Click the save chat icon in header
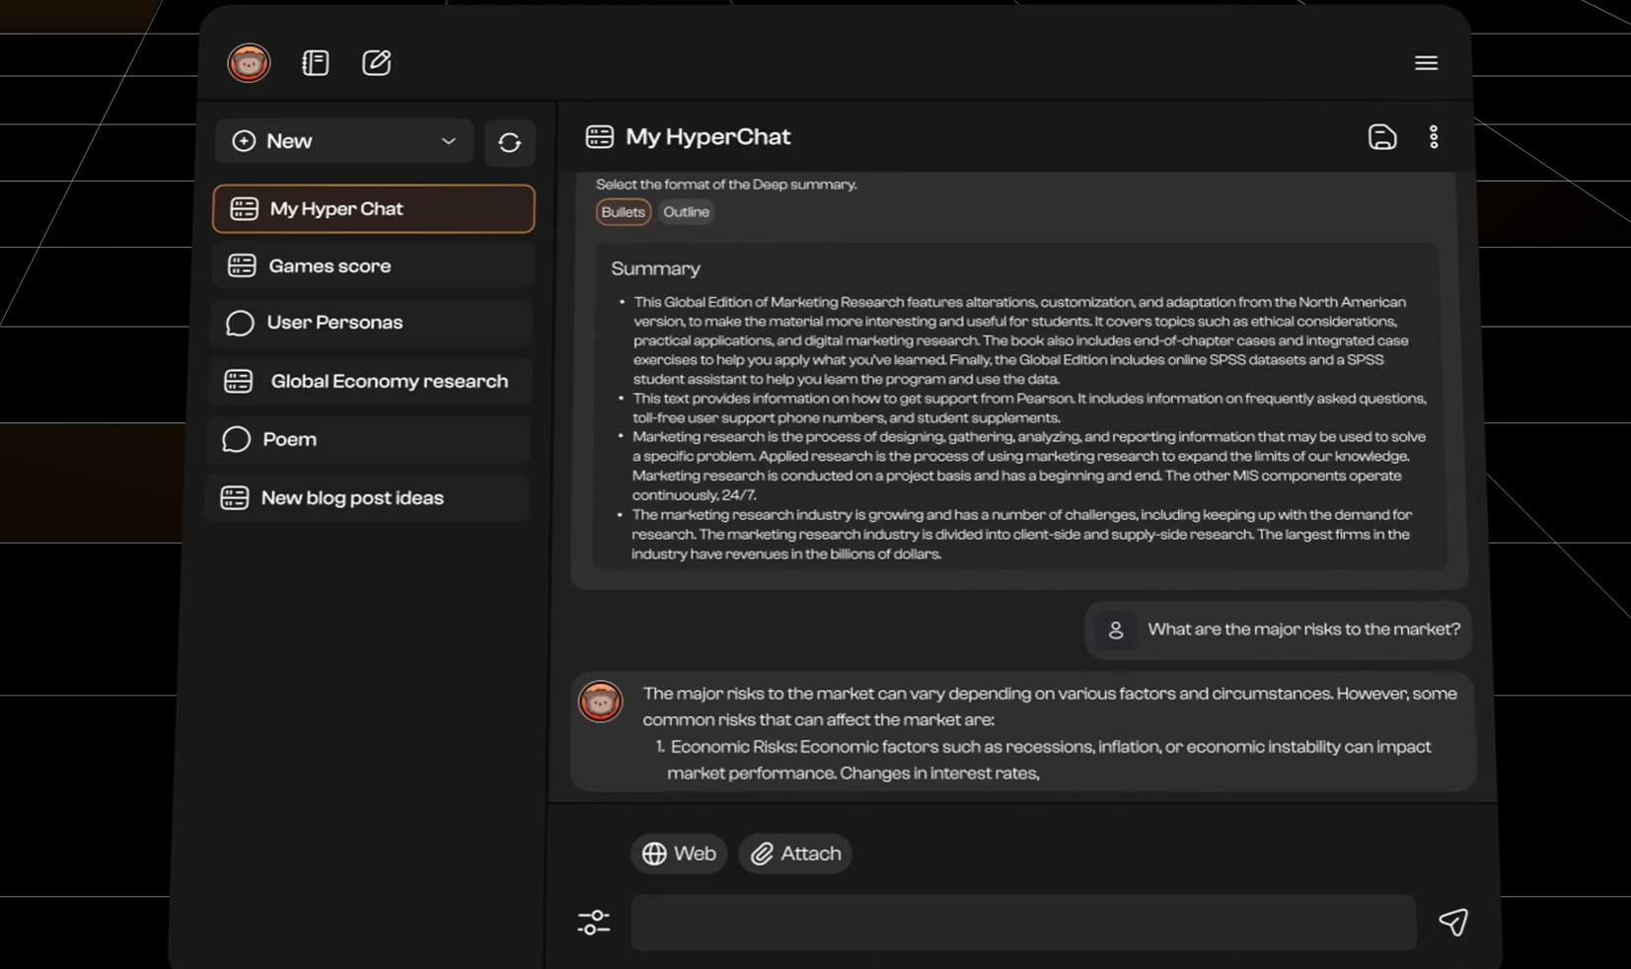 click(1381, 137)
